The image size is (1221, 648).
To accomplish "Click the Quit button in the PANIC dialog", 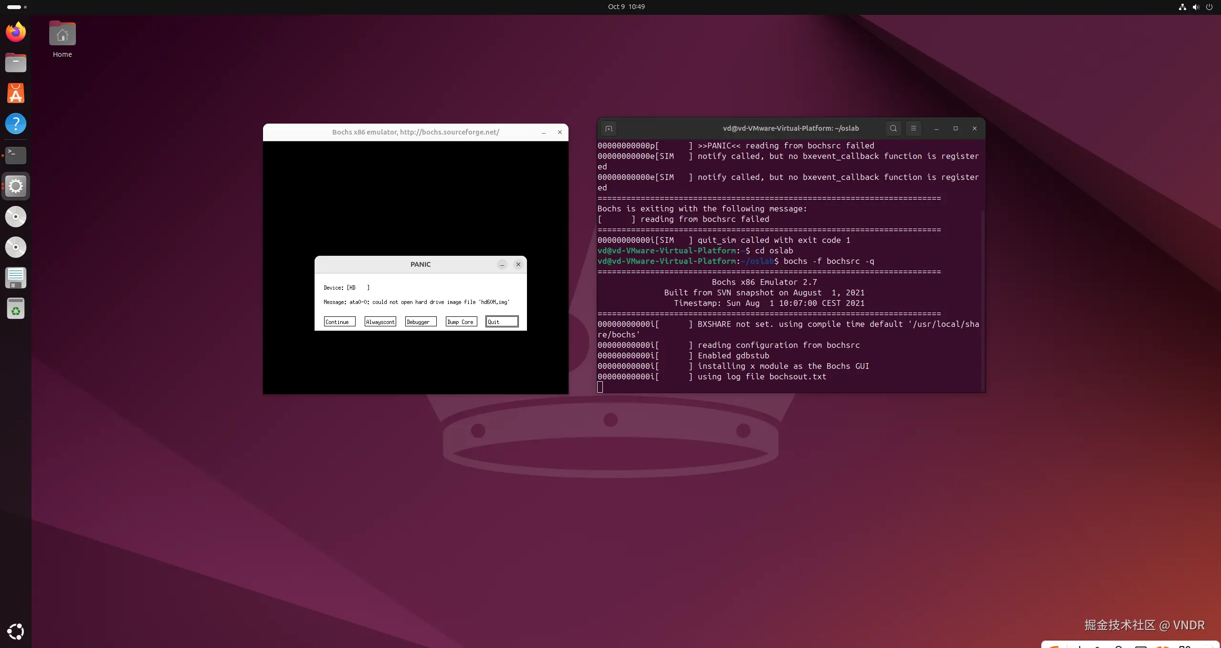I will (x=502, y=322).
